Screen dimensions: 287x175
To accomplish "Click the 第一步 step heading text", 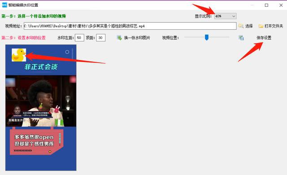I will click(x=34, y=16).
